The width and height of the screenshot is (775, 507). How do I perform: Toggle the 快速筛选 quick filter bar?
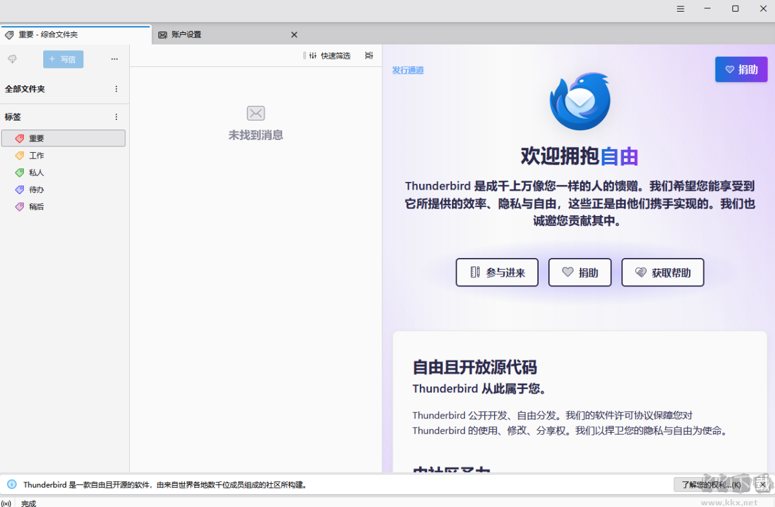tap(329, 55)
